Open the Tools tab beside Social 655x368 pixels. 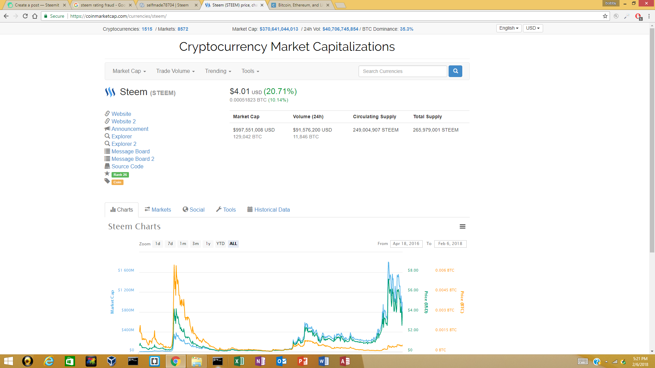(x=226, y=210)
